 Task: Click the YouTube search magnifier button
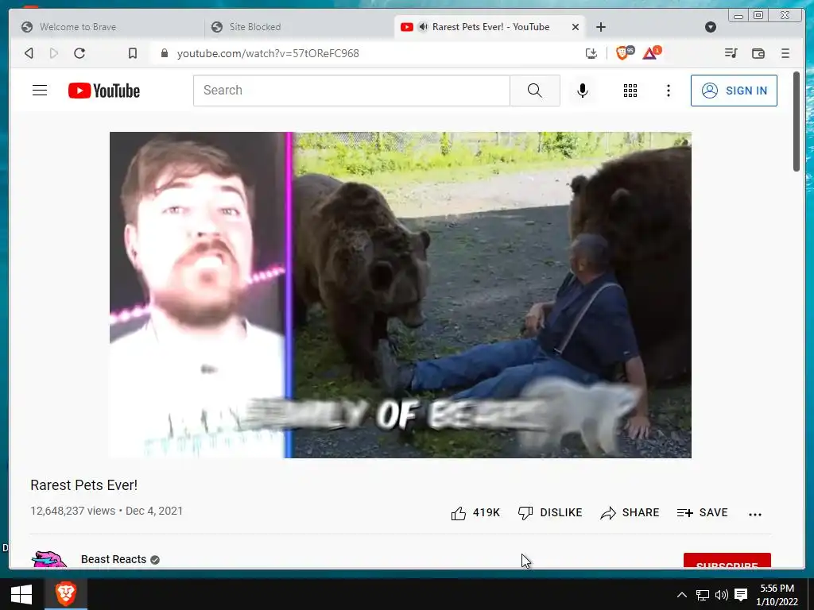(x=535, y=91)
